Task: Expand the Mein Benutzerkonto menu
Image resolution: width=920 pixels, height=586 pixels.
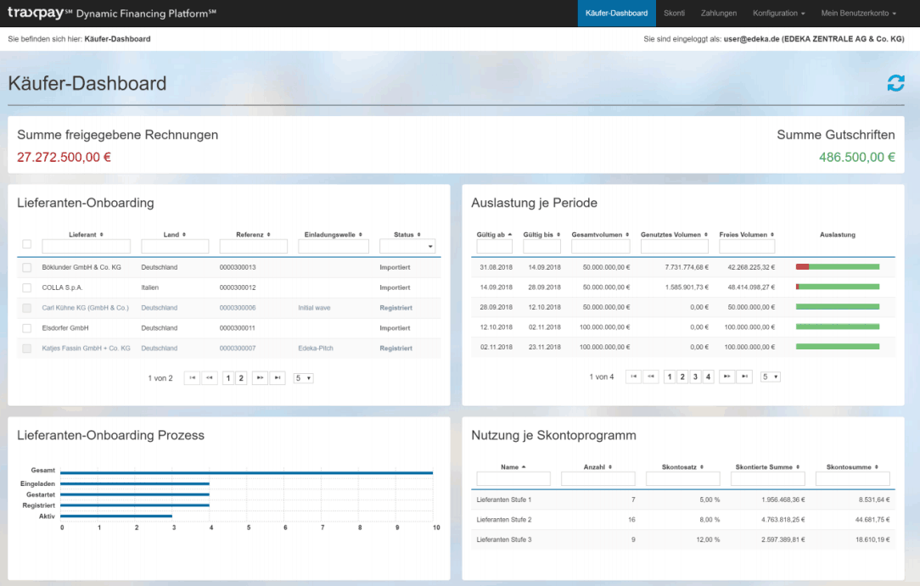Action: tap(858, 13)
